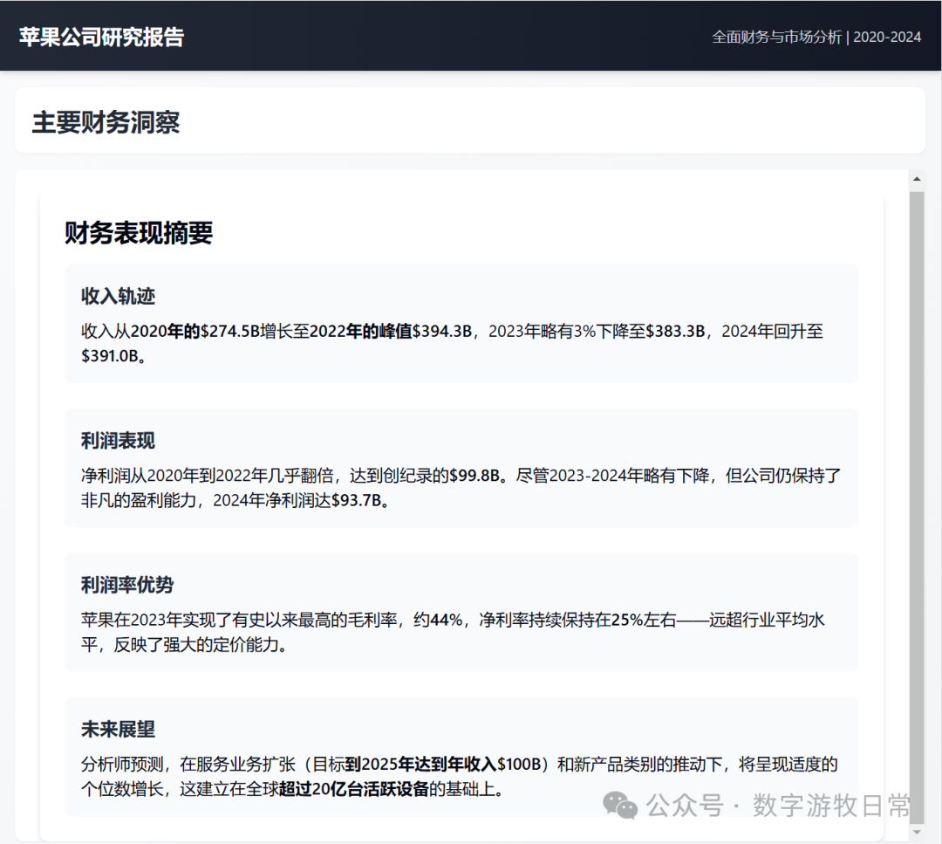Click the 利润率优势 card title

point(127,585)
